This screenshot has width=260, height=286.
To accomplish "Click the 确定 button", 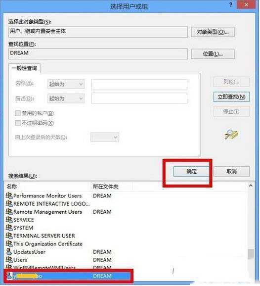I will point(191,171).
